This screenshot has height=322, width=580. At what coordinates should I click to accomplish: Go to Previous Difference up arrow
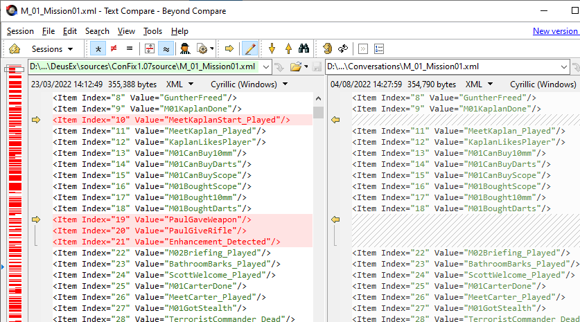(x=288, y=48)
